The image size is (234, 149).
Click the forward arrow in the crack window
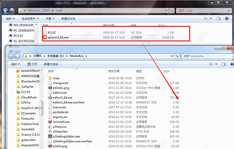click(12, 11)
